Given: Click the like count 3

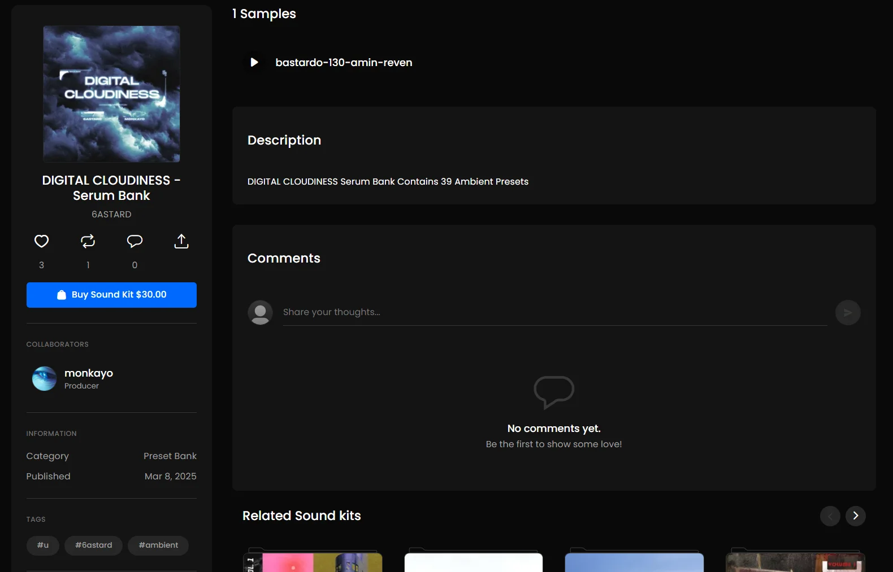Looking at the screenshot, I should pos(41,265).
